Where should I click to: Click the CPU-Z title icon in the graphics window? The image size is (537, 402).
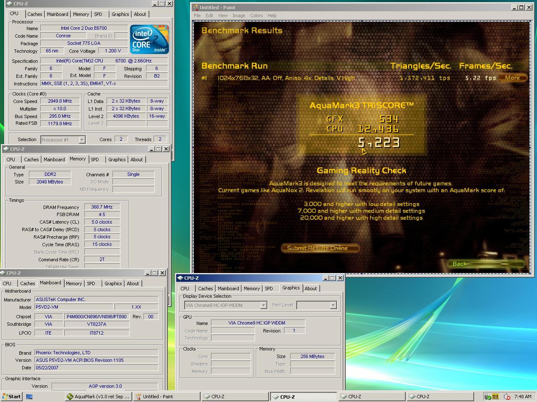180,278
